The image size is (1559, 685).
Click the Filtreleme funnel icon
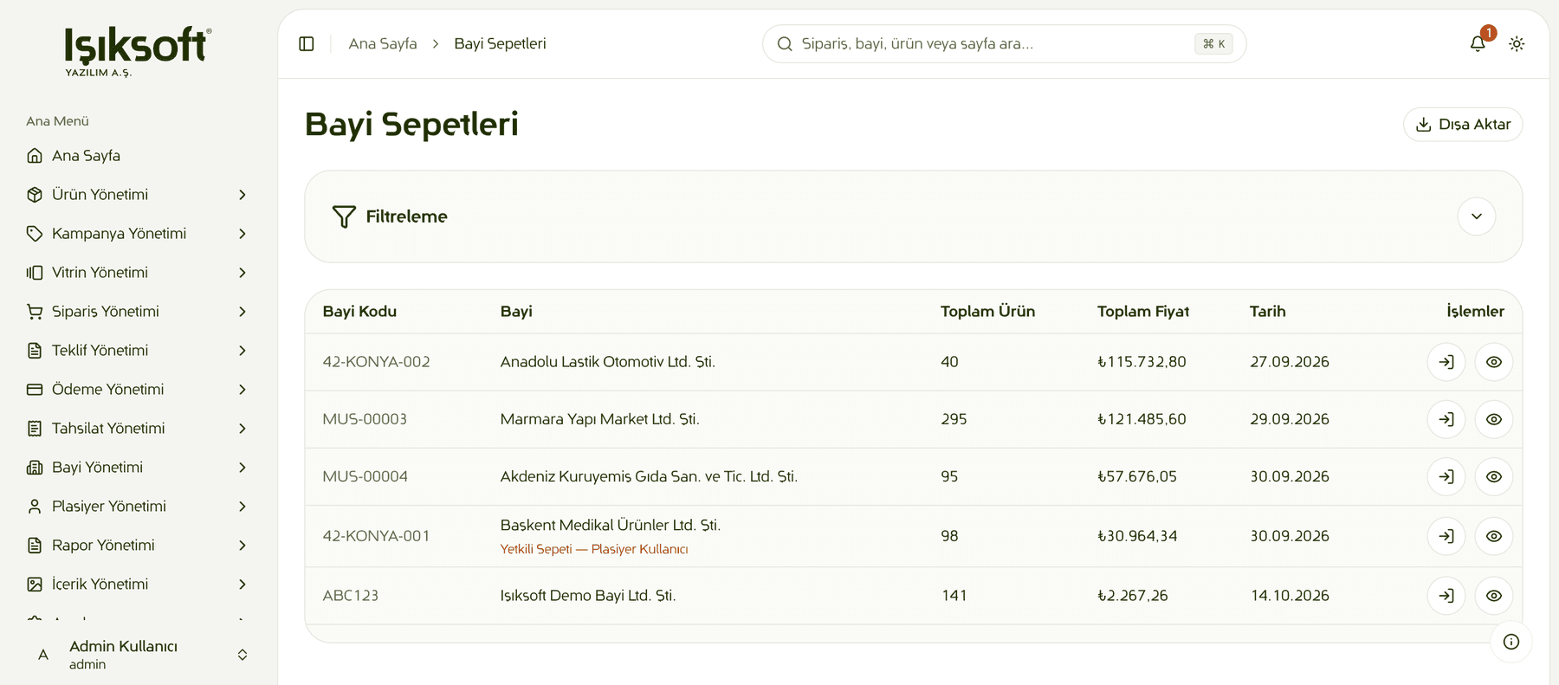[x=344, y=216]
